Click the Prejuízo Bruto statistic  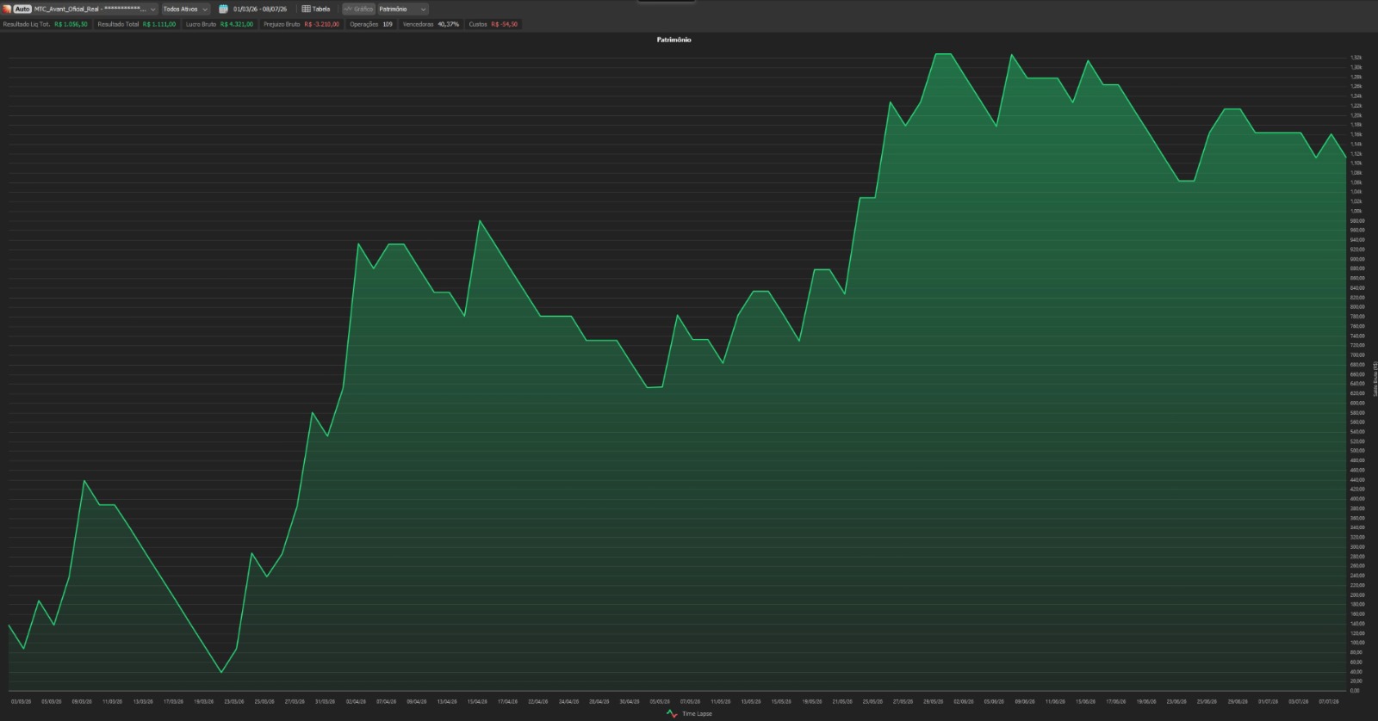point(301,24)
